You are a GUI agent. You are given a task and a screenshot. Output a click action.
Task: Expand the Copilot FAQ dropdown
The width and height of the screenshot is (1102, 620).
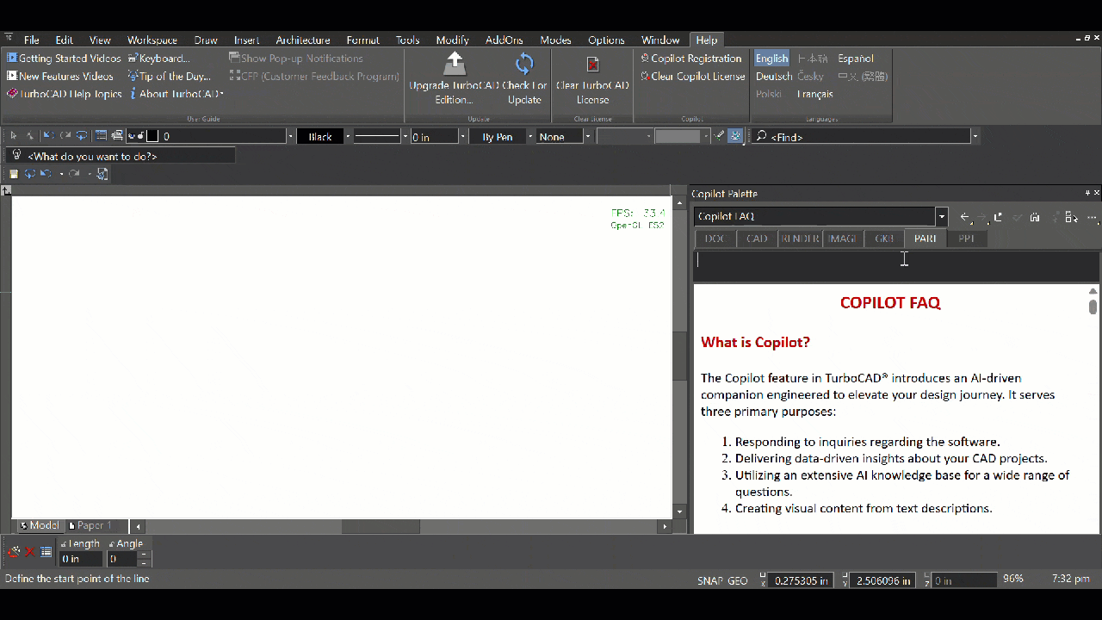[942, 217]
